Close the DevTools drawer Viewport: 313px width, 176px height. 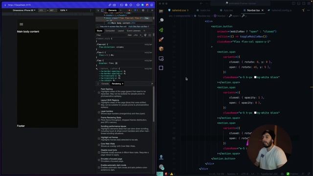point(152,84)
